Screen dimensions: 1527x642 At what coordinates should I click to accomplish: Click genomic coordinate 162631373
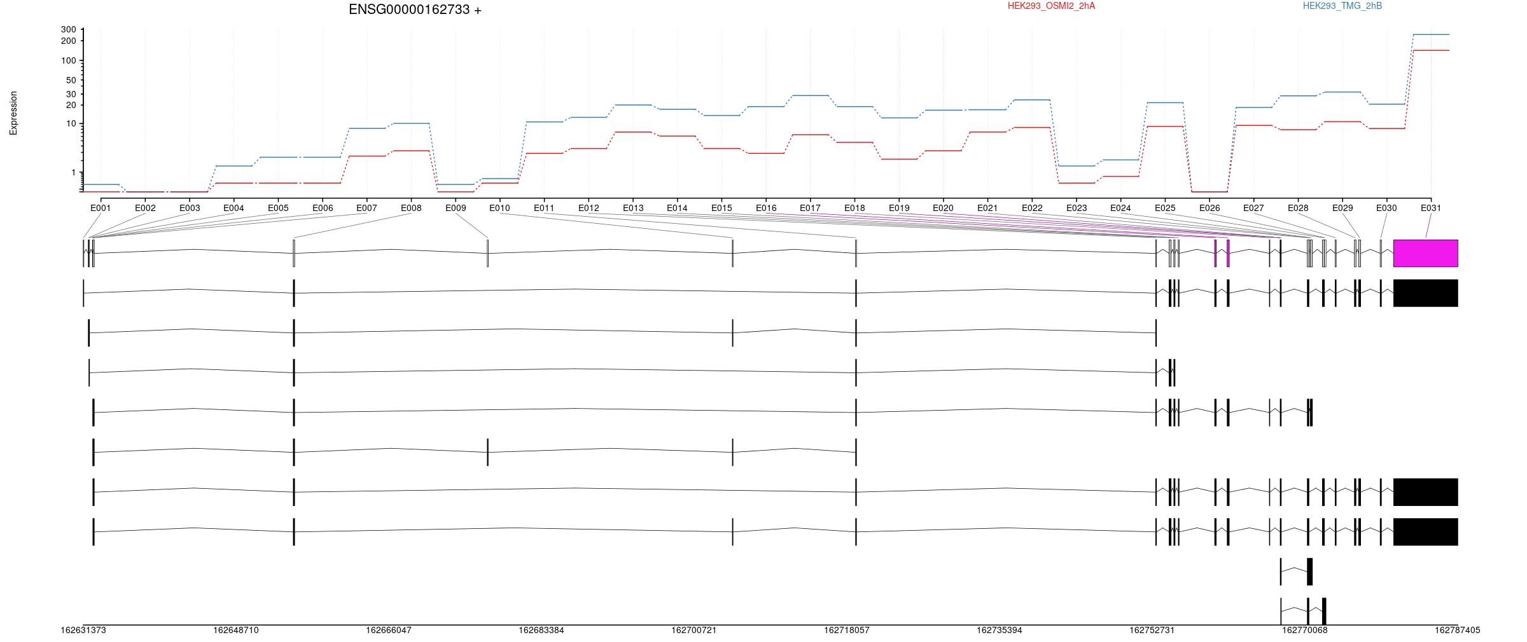(83, 631)
